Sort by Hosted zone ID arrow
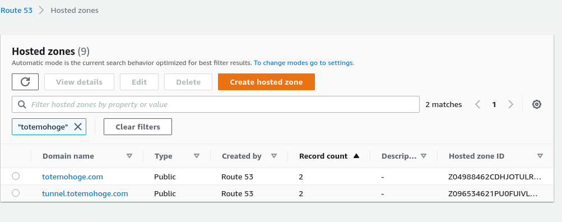The width and height of the screenshot is (562, 222). pyautogui.click(x=540, y=156)
